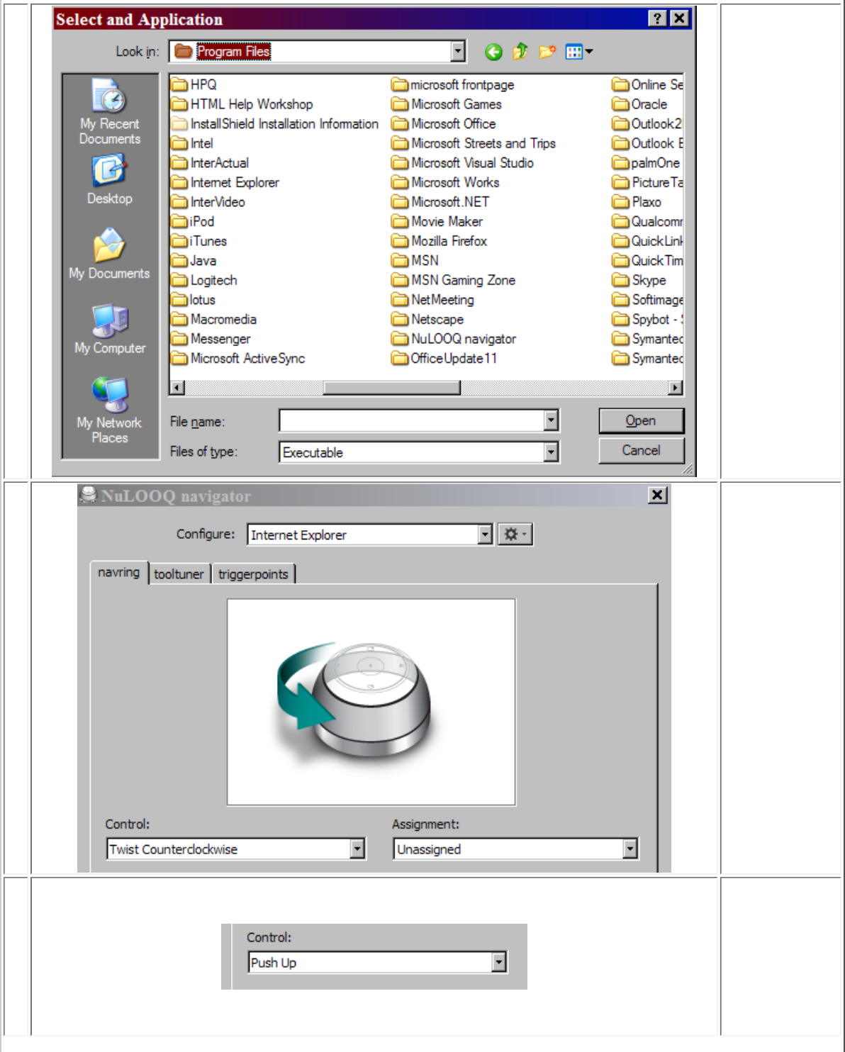This screenshot has height=1052, width=845.
Task: Select the Java folder
Action: [x=194, y=260]
